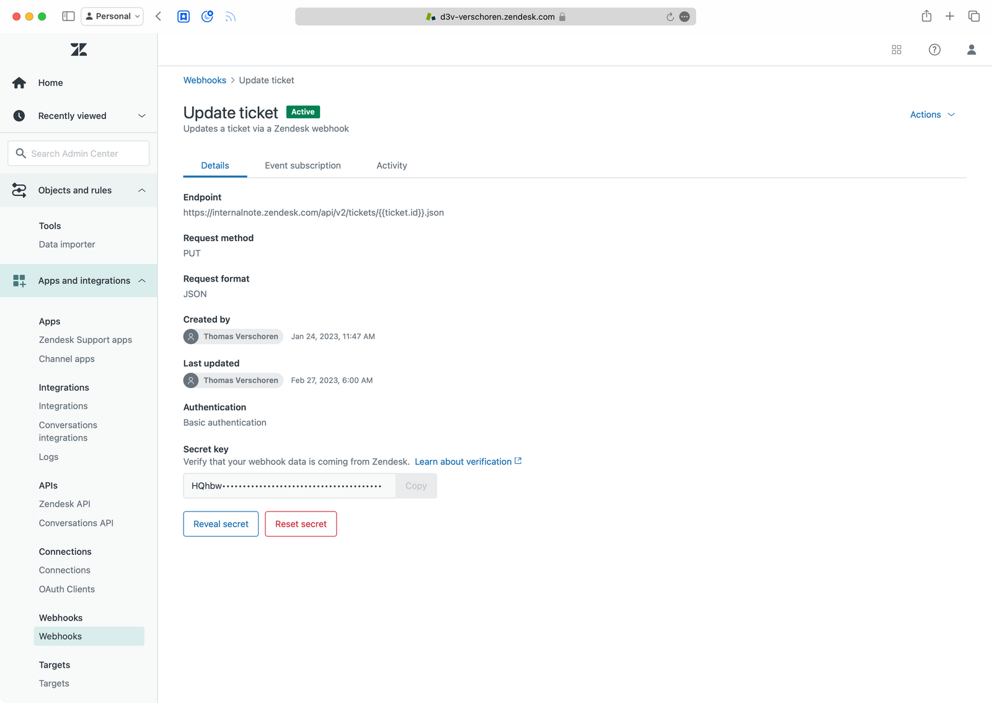Switch to the Activity tab
Viewport: 992px width, 703px height.
click(x=391, y=166)
